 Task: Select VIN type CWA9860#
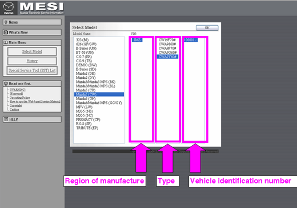167,44
